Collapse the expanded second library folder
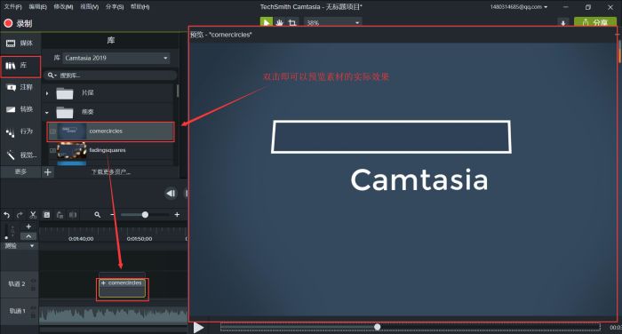 (47, 113)
